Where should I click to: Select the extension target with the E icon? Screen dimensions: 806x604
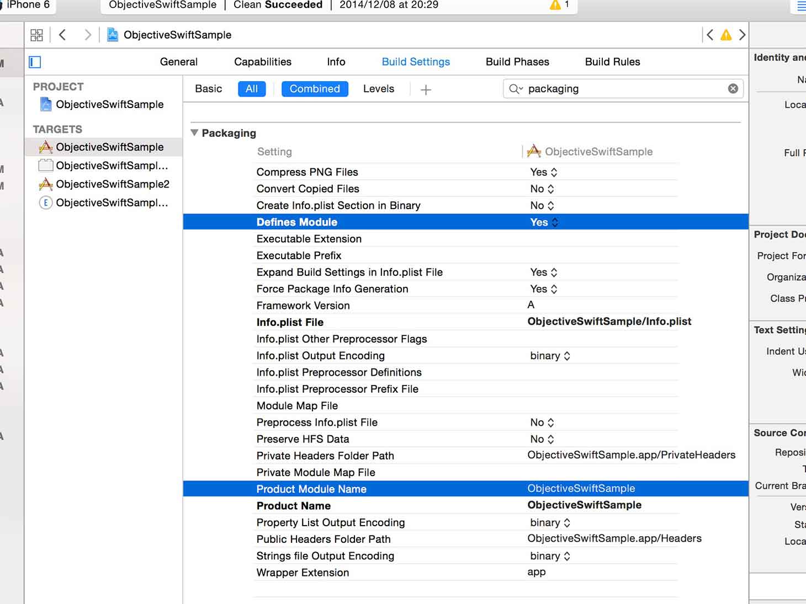(103, 202)
